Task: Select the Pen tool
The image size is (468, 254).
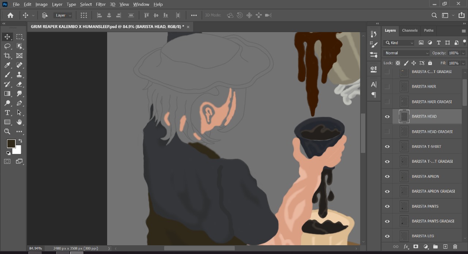Action: pos(19,103)
